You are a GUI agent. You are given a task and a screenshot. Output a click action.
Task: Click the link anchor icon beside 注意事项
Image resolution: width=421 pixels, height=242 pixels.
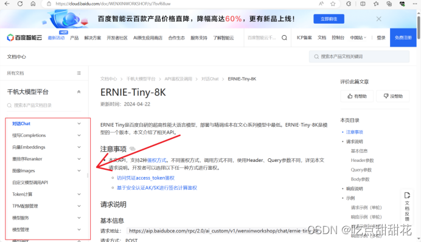[x=133, y=149]
